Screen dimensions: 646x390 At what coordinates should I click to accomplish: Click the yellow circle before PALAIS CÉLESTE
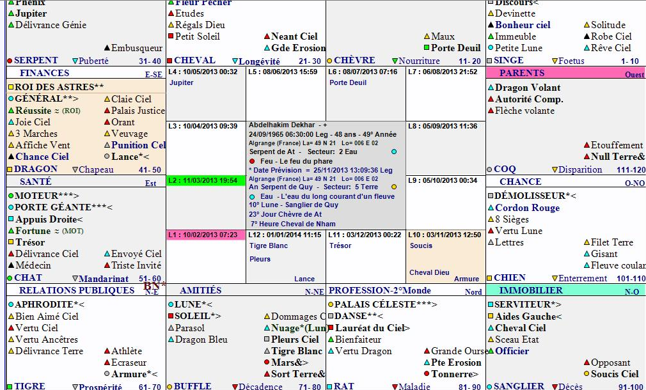tap(330, 305)
